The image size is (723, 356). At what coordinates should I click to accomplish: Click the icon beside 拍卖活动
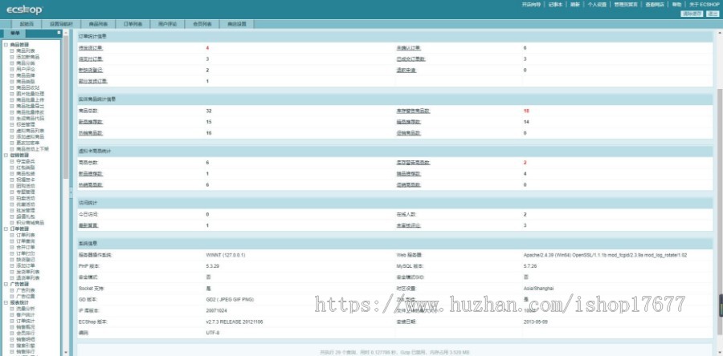click(12, 198)
